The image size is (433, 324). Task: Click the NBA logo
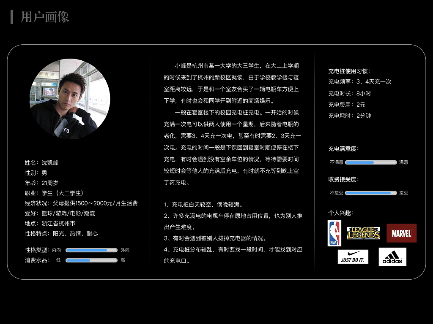[x=334, y=233]
